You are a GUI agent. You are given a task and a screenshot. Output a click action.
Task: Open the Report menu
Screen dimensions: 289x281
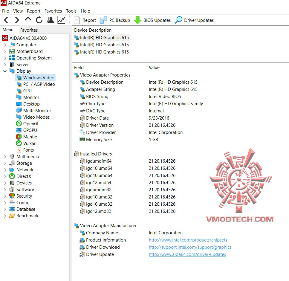pyautogui.click(x=33, y=11)
